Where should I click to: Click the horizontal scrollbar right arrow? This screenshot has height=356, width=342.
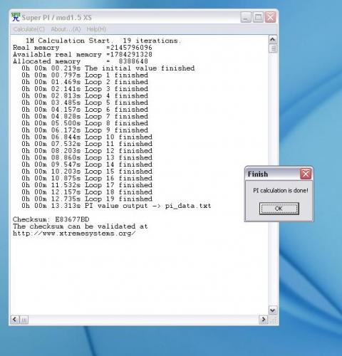point(264,320)
